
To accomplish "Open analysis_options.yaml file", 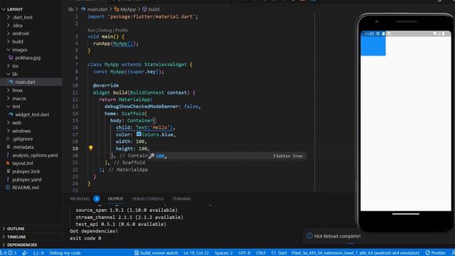I will pyautogui.click(x=35, y=155).
